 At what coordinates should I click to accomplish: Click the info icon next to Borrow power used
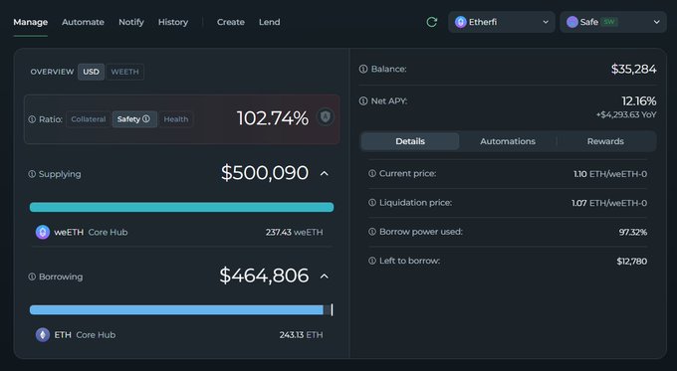372,232
